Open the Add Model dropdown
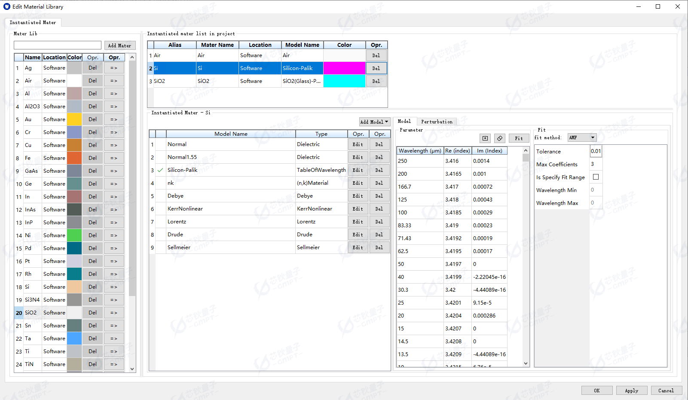The image size is (688, 400). point(374,122)
